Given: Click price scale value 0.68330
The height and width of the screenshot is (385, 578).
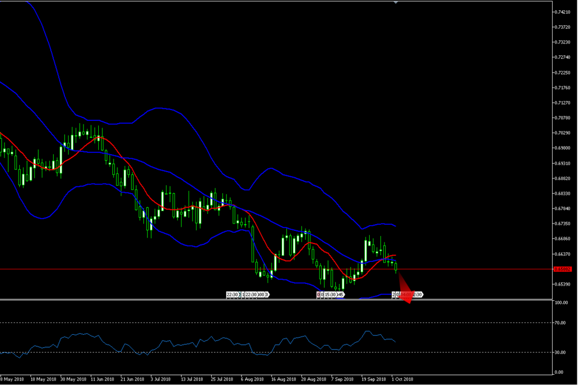Looking at the screenshot, I should click(x=563, y=194).
